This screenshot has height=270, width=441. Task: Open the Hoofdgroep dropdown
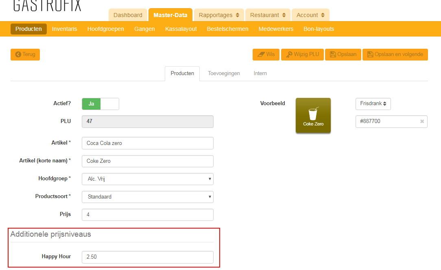coord(147,179)
